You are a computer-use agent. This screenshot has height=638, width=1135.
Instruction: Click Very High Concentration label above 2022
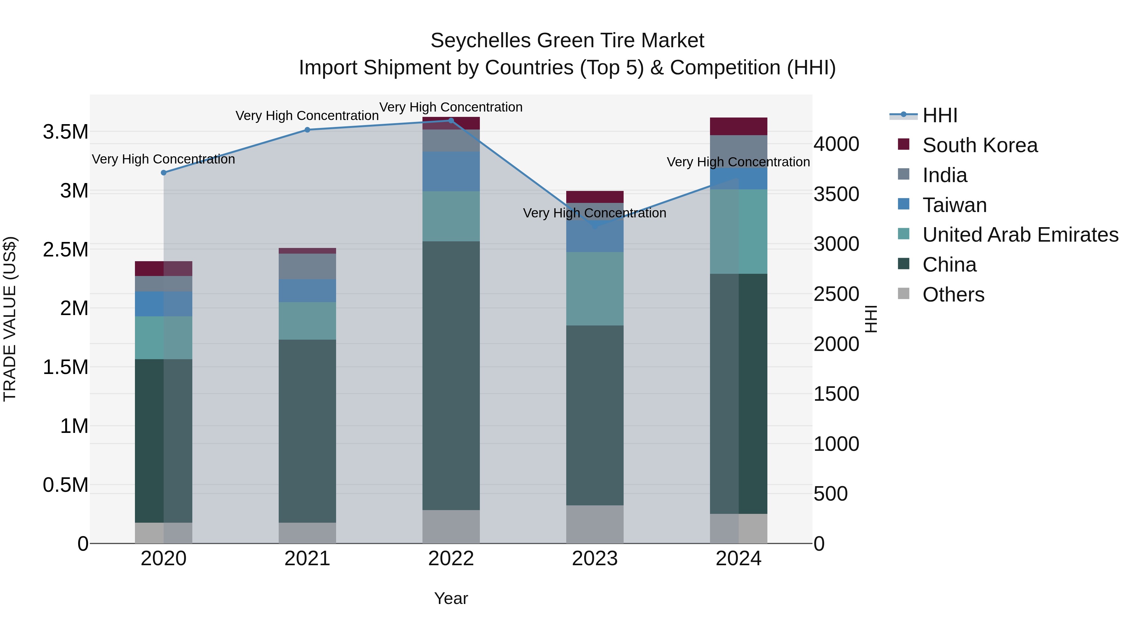point(451,107)
